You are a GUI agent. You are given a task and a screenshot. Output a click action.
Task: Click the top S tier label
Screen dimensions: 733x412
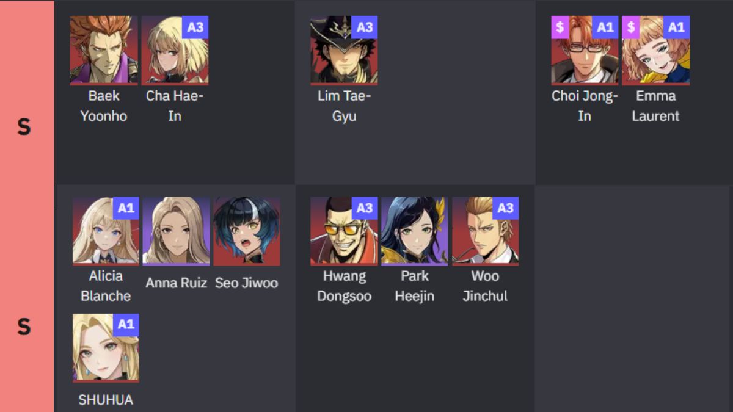pyautogui.click(x=24, y=127)
